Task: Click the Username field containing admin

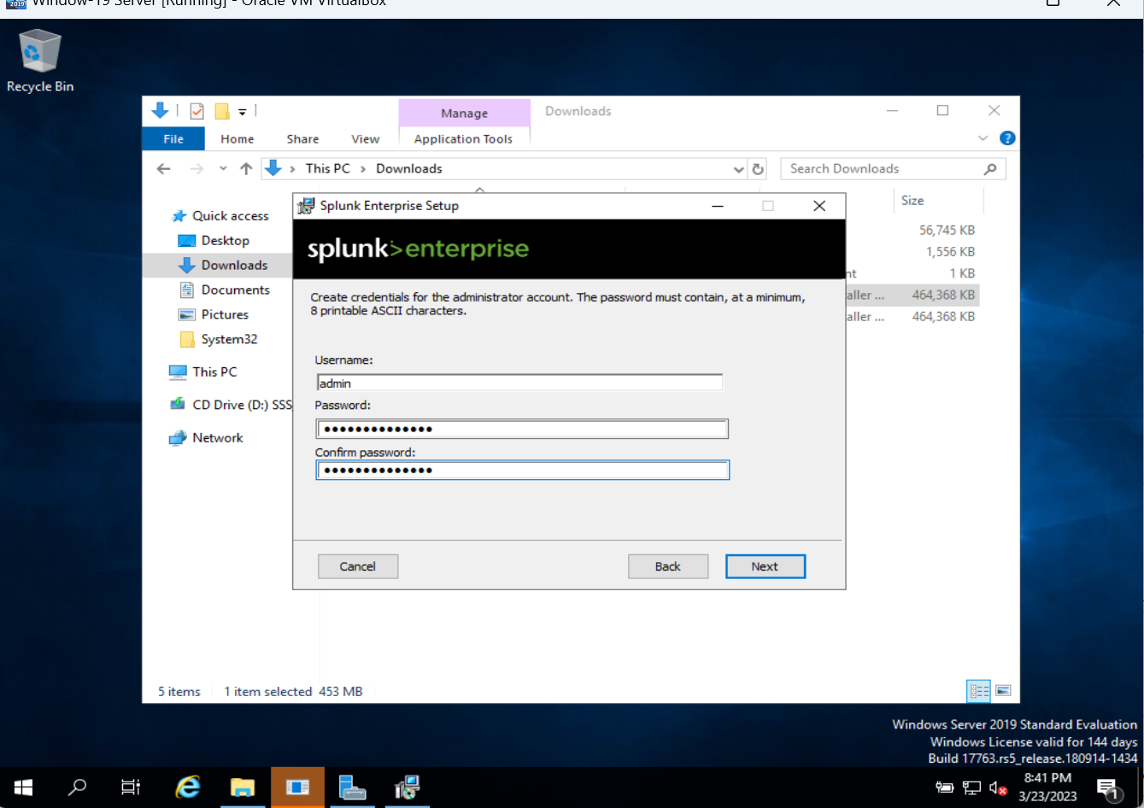Action: [x=519, y=384]
